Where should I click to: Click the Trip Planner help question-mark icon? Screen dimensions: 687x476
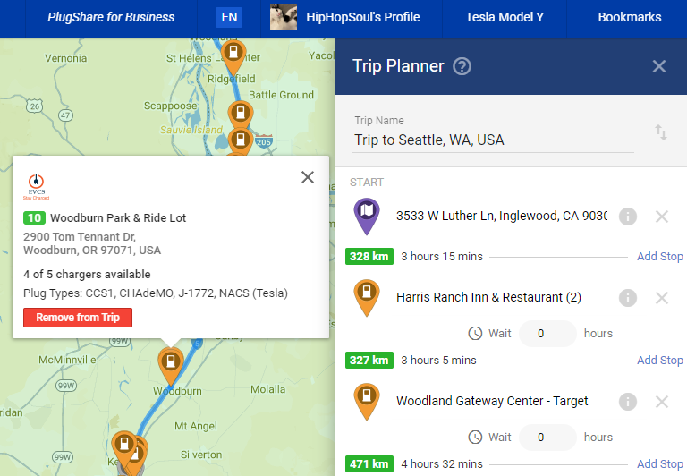click(462, 66)
